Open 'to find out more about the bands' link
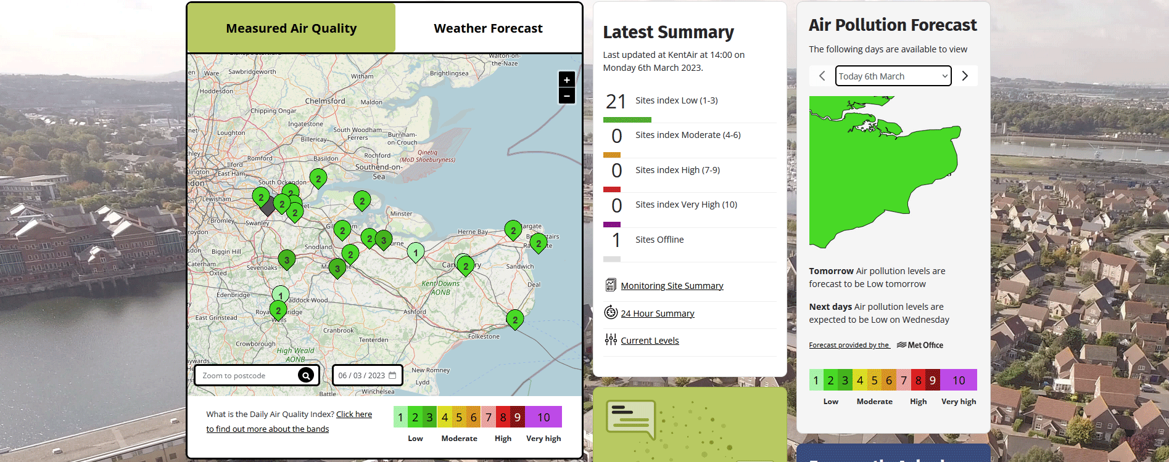The image size is (1169, 462). (x=268, y=429)
